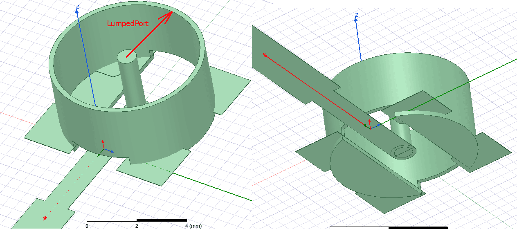Select the small coordinate triad at the cylinder base
The image size is (517, 229).
coord(106,148)
